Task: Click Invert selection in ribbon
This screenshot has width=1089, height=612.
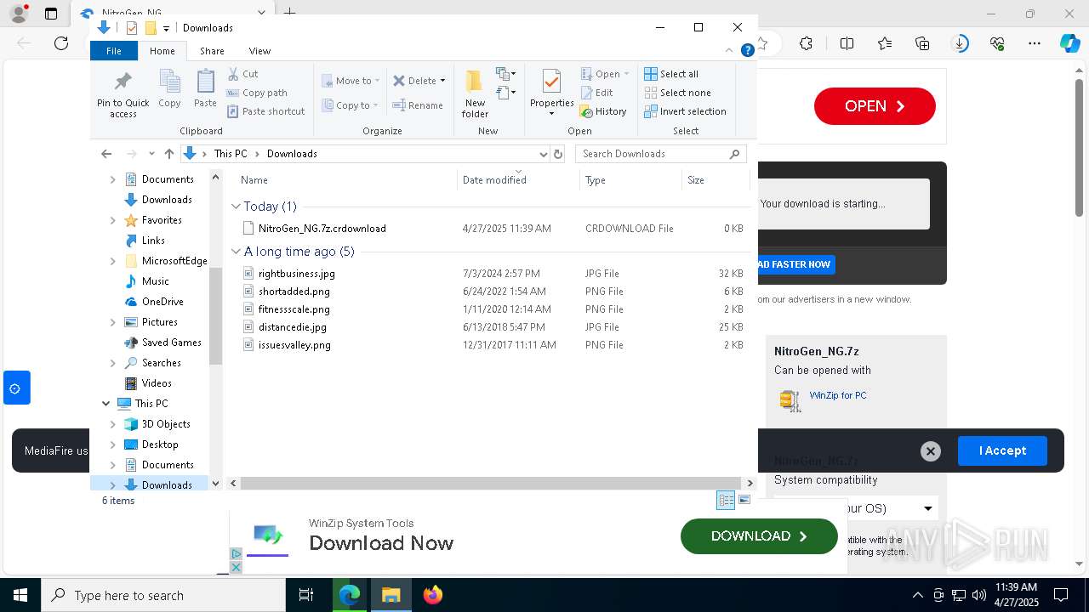Action: [x=685, y=111]
